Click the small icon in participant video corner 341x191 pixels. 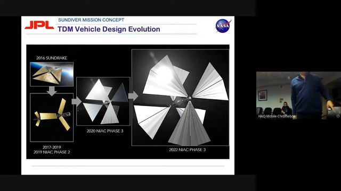point(338,116)
